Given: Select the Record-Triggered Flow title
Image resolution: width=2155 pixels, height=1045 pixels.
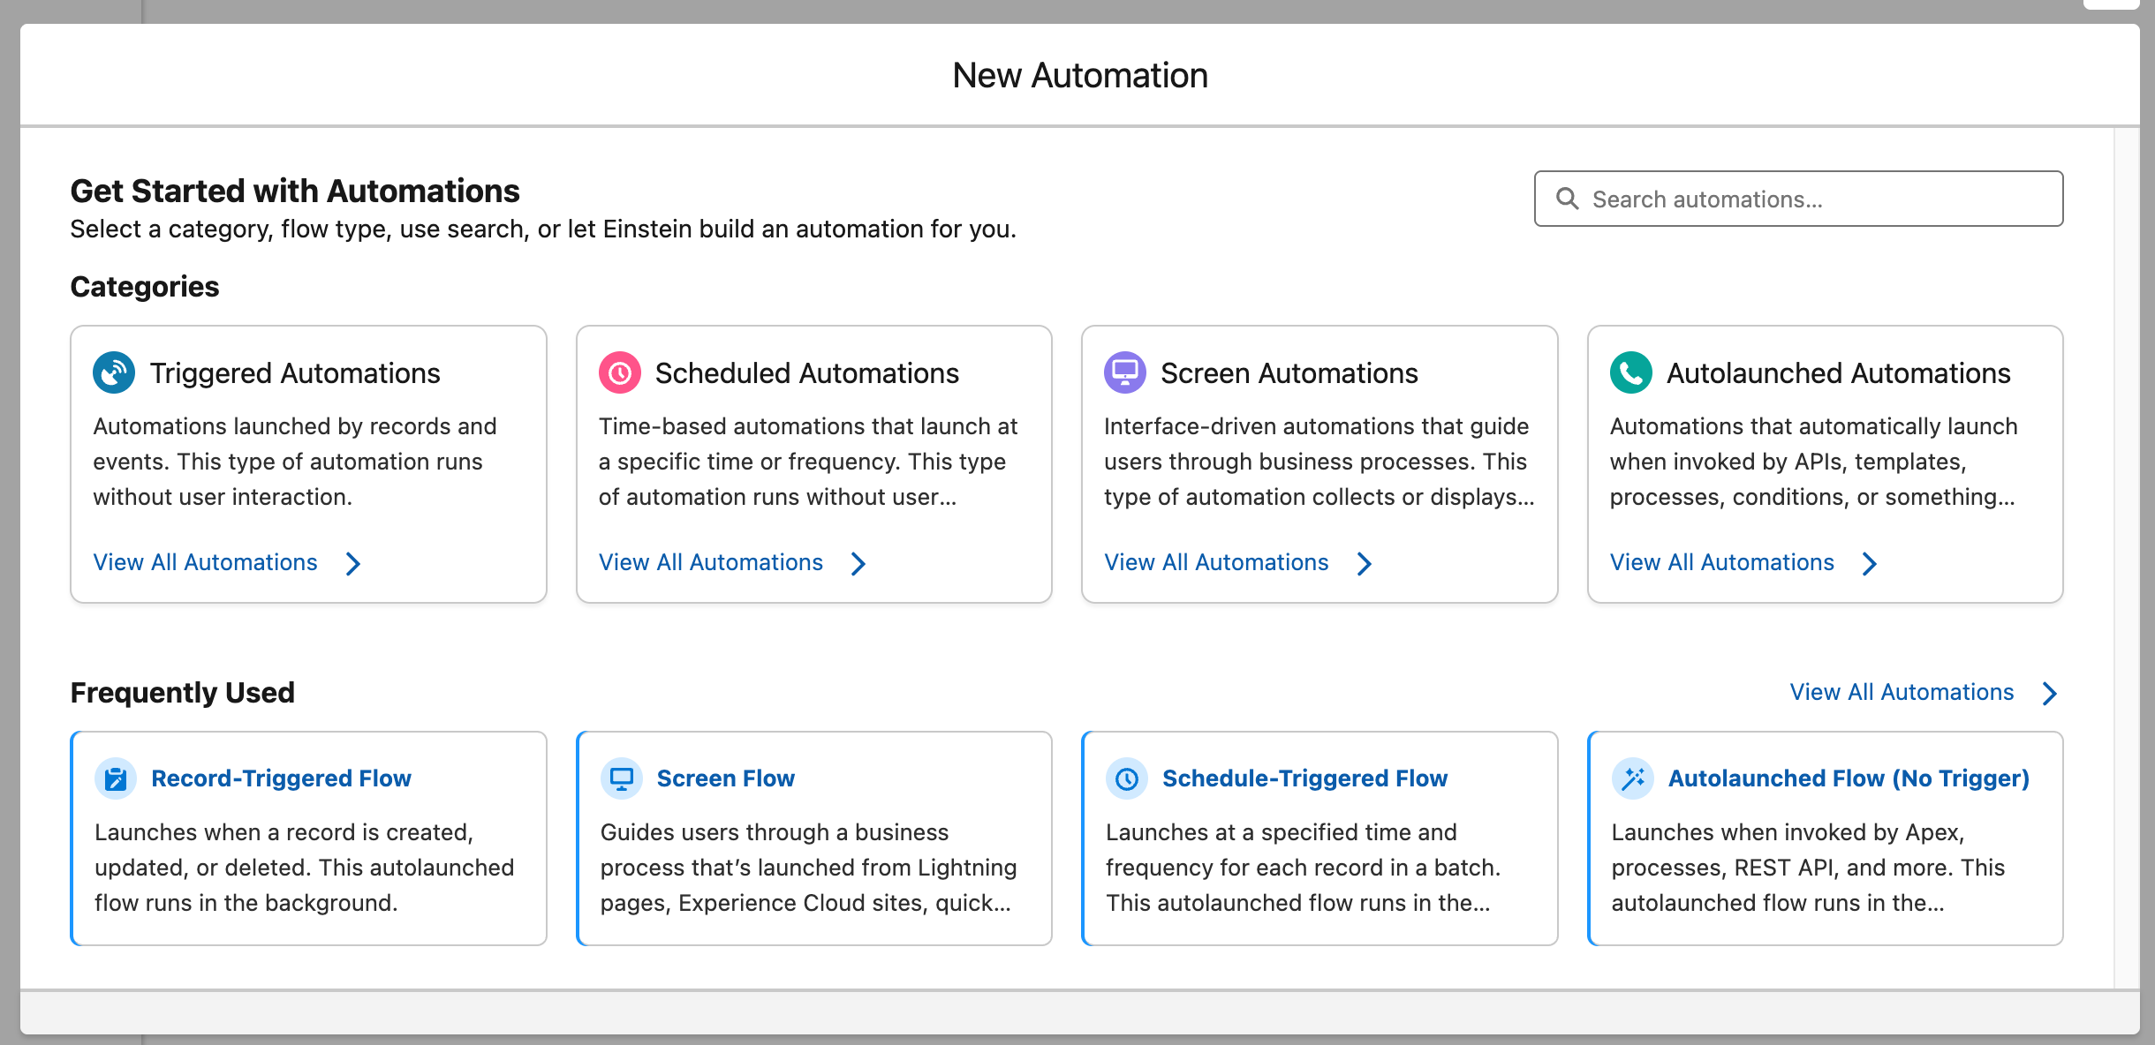Looking at the screenshot, I should pos(281,778).
